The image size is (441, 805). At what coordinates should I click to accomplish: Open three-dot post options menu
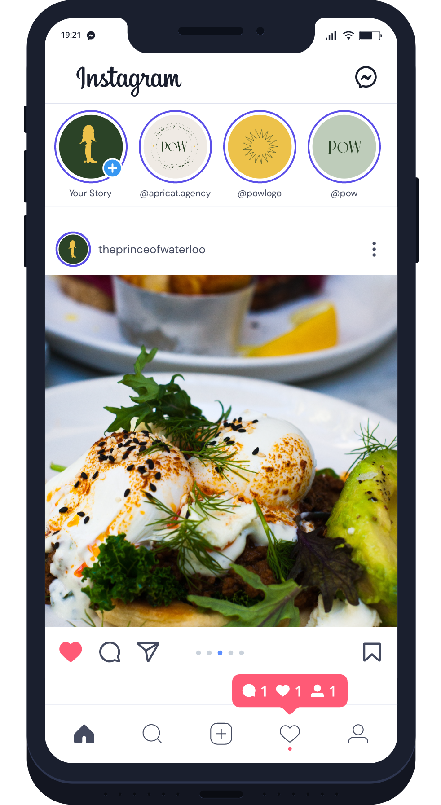(374, 249)
